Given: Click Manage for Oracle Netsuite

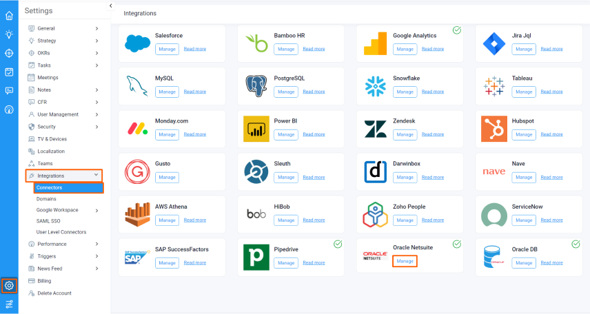Looking at the screenshot, I should (x=405, y=261).
